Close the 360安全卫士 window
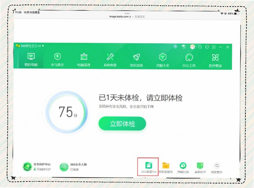The image size is (254, 188). 228,47
